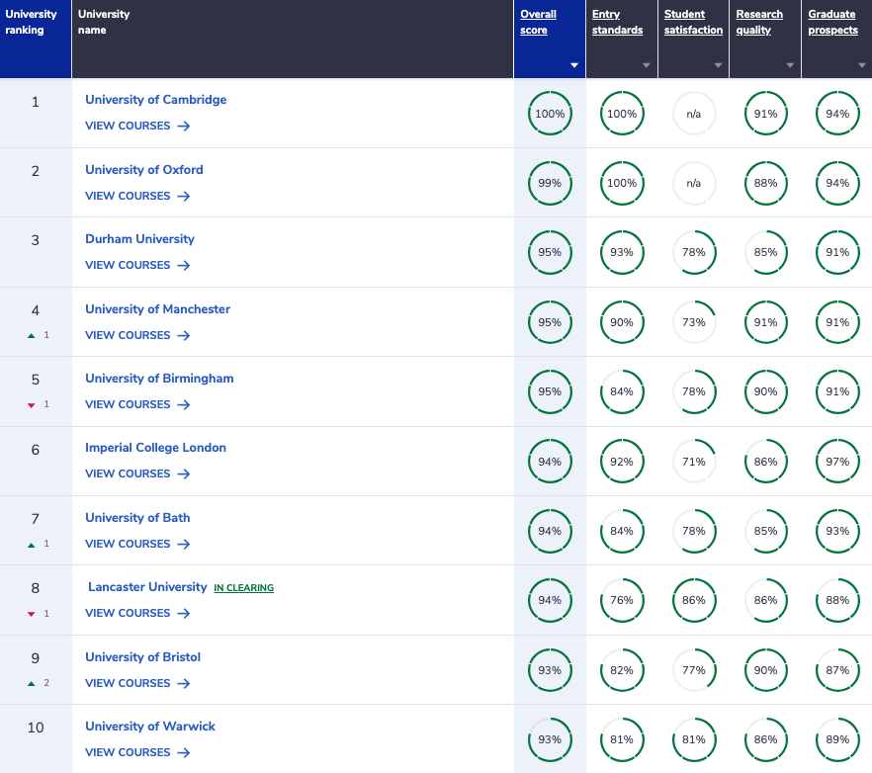
Task: Open University of Manchester page
Action: pos(157,309)
